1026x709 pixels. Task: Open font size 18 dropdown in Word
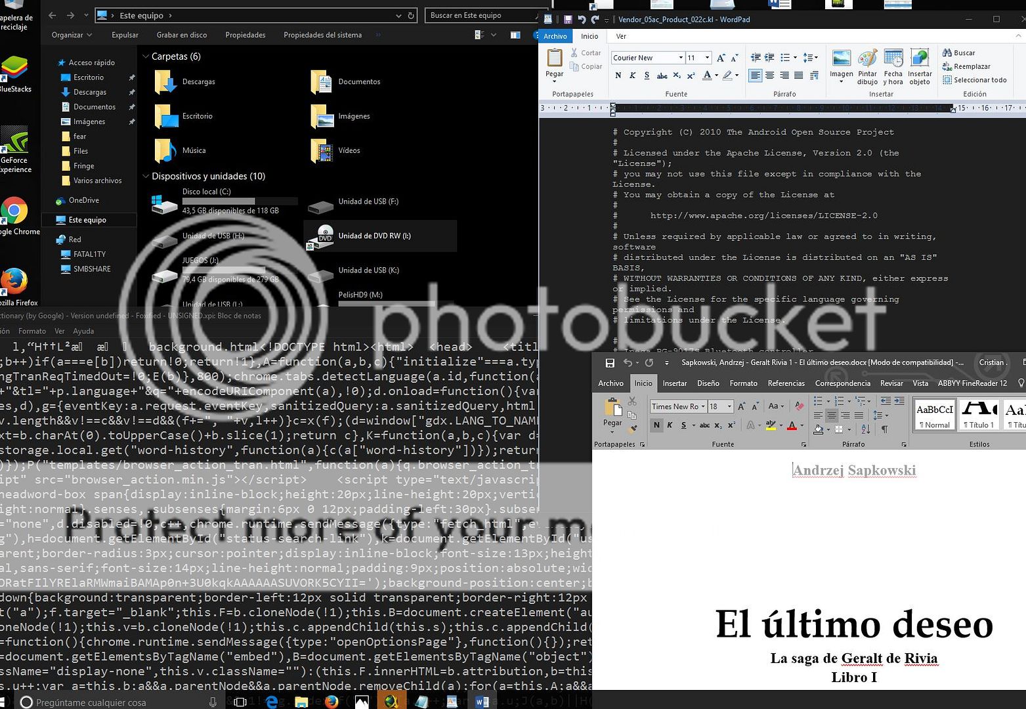coord(729,406)
